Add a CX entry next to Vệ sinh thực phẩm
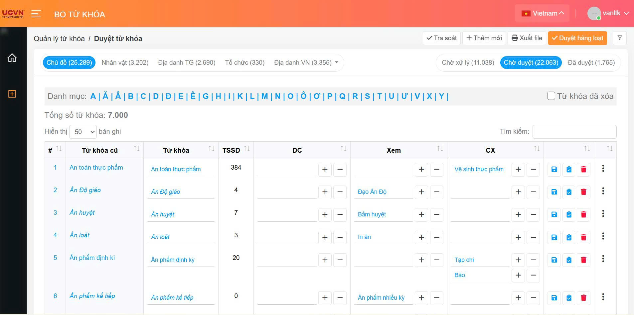634x315 pixels. (x=518, y=169)
